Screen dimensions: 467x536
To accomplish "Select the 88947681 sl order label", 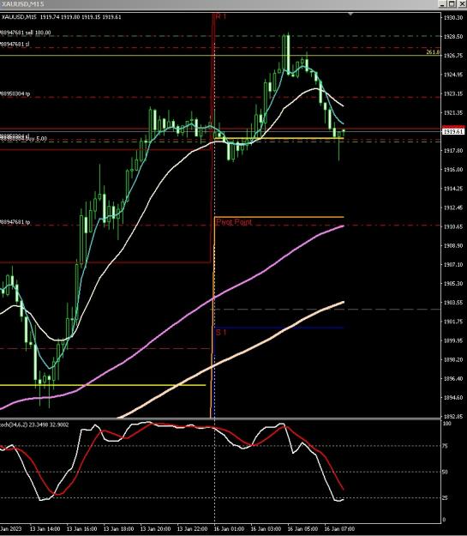I will coord(15,44).
